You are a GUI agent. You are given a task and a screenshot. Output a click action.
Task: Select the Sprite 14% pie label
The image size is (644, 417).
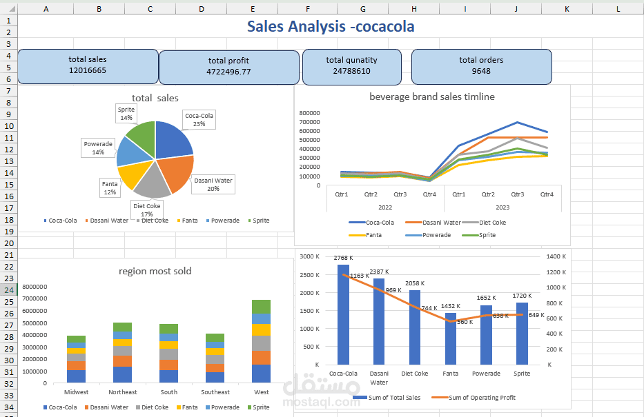point(126,114)
